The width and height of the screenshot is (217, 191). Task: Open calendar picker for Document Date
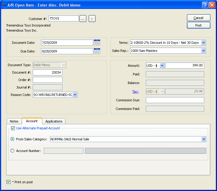coord(97,43)
